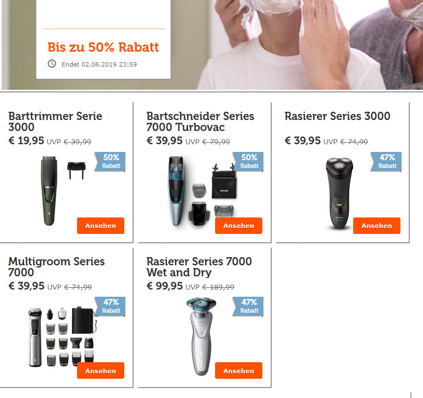
Task: Click the 47% Rabatt badge on Rasierer Series 3000
Action: 386,162
